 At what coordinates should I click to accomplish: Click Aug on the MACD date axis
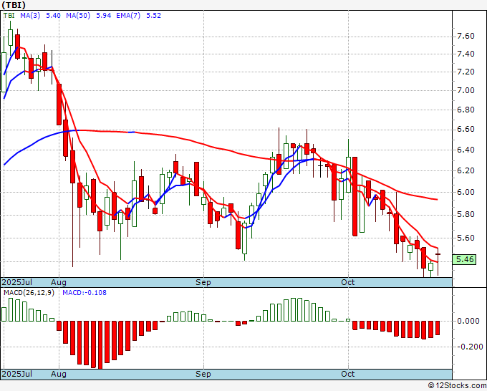[59, 374]
